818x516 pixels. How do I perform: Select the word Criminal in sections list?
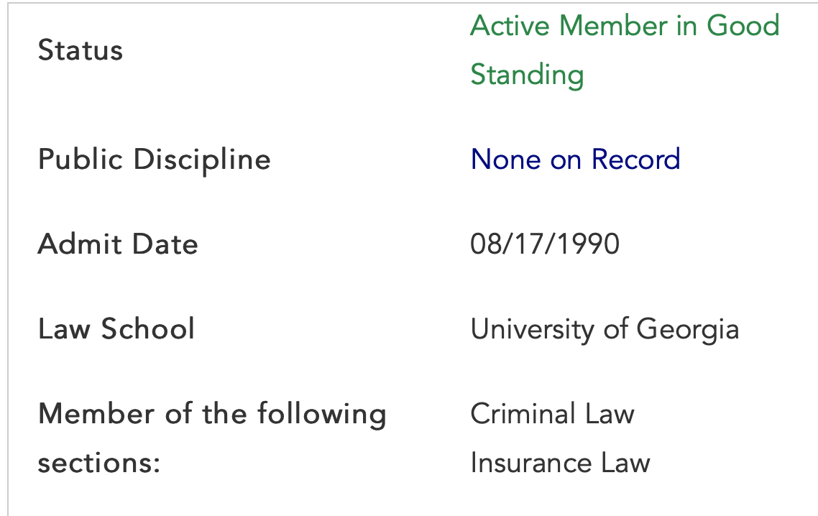(x=523, y=414)
